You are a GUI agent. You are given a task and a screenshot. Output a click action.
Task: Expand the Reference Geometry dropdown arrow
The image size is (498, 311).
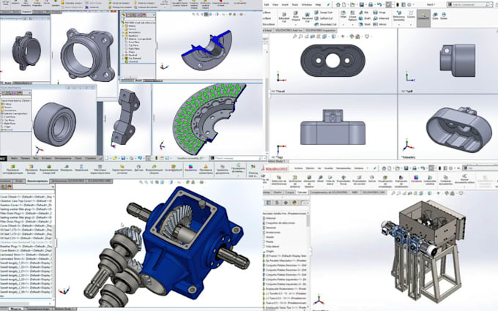tap(399, 24)
